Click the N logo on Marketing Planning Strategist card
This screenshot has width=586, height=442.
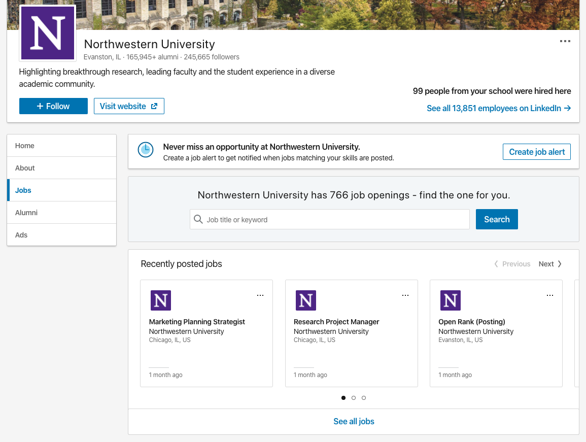pos(161,300)
